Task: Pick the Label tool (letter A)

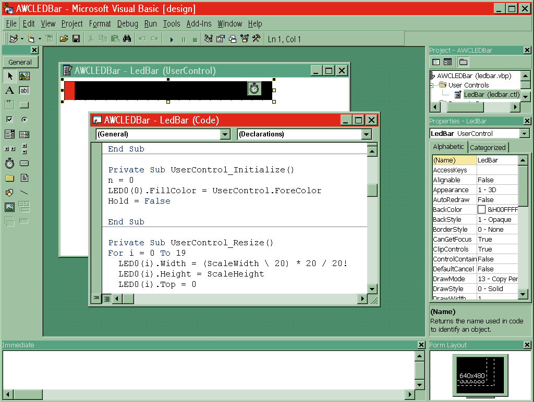Action: (9, 91)
